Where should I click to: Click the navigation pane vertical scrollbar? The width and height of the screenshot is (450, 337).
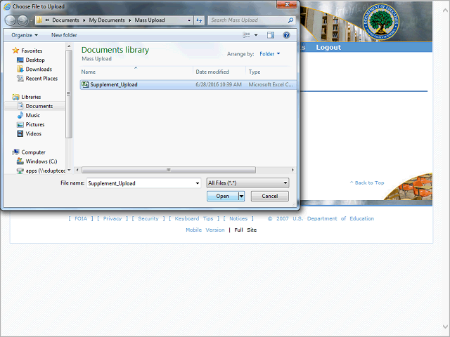[69, 93]
